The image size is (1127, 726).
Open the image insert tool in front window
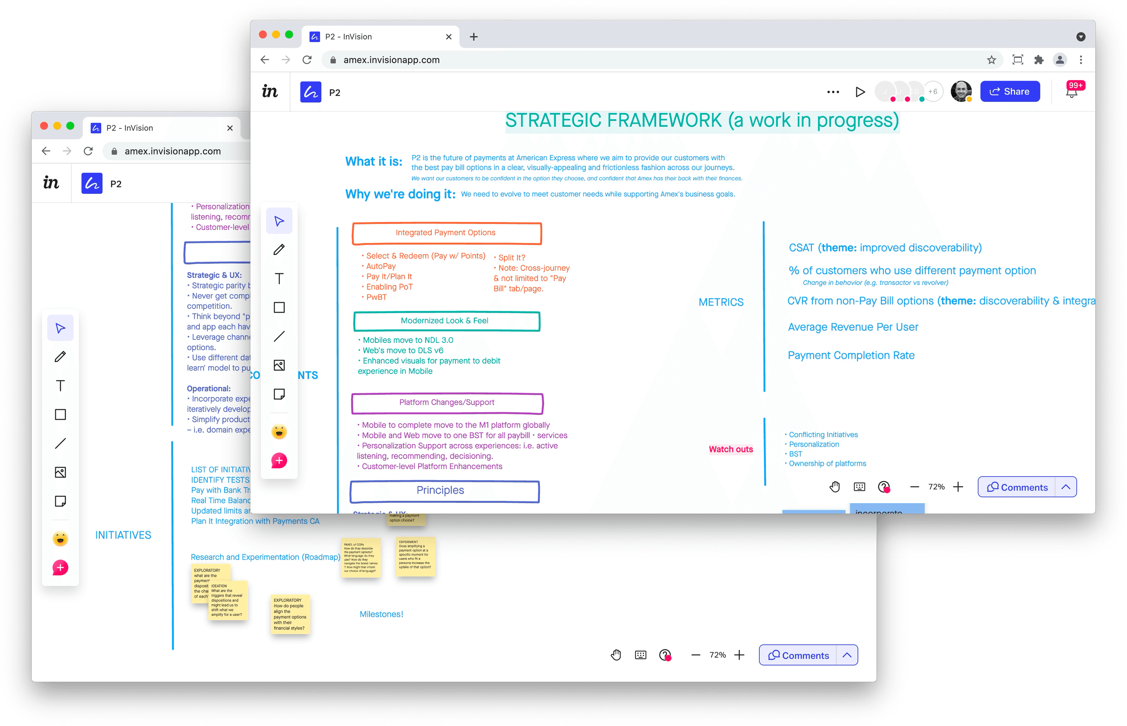279,366
